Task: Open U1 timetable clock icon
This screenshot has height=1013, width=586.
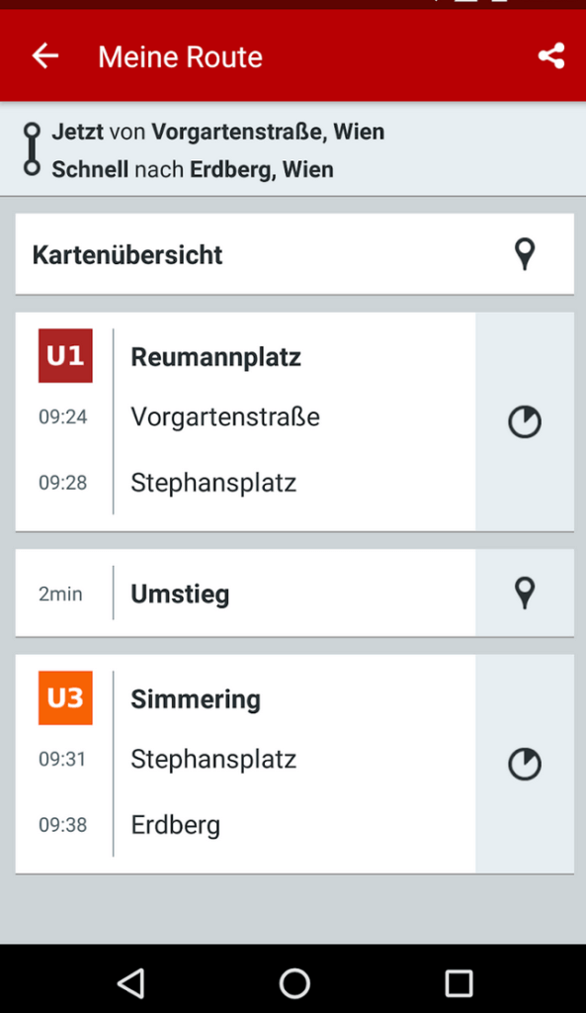Action: point(525,421)
